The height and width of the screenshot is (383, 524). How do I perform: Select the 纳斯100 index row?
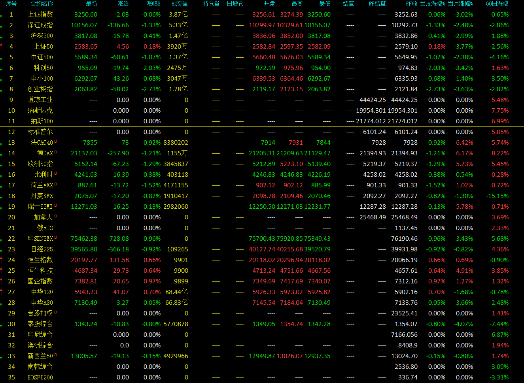(x=42, y=121)
